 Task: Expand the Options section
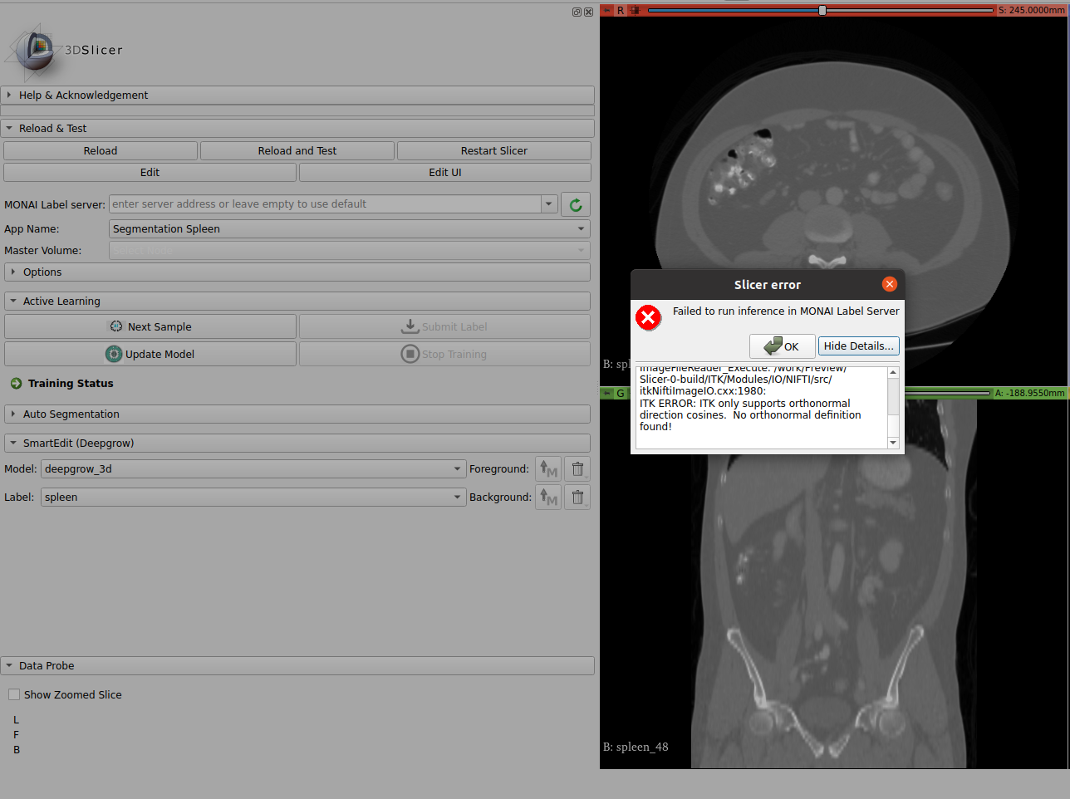tap(14, 272)
